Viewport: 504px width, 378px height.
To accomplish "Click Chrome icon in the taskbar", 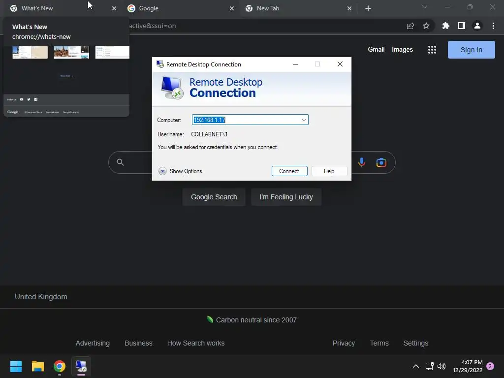I will [60, 366].
